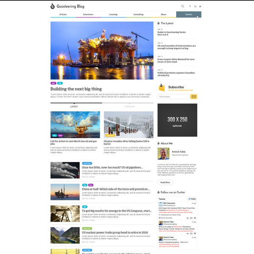The height and width of the screenshot is (254, 254).
Task: Click Patrick Tobin name in About Me
Action: [179, 152]
